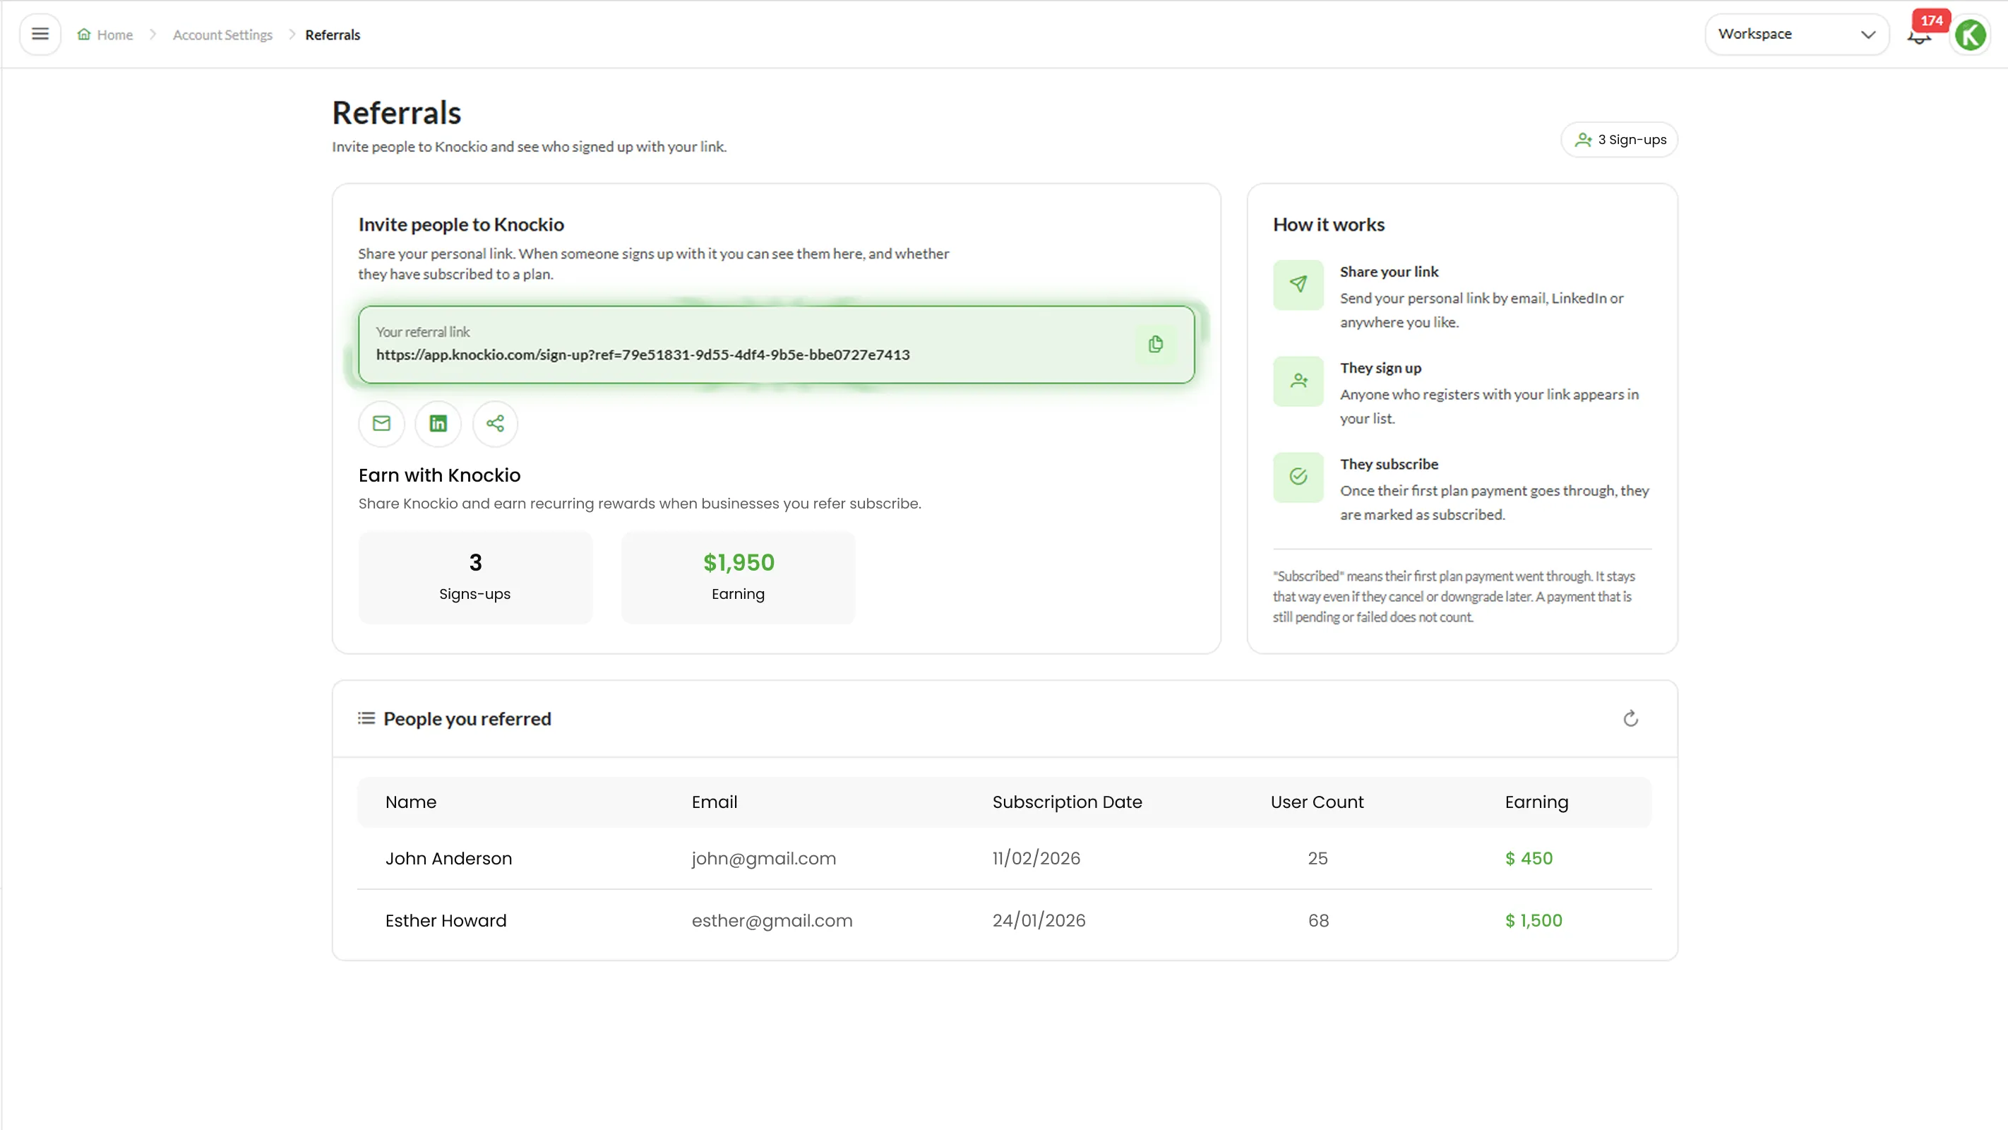Go to Home breadcrumb
This screenshot has height=1130, width=2008.
(x=105, y=35)
